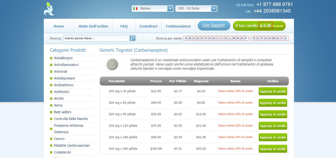Search by name letter C
Screen dimensions: 336x158
click(x=194, y=38)
